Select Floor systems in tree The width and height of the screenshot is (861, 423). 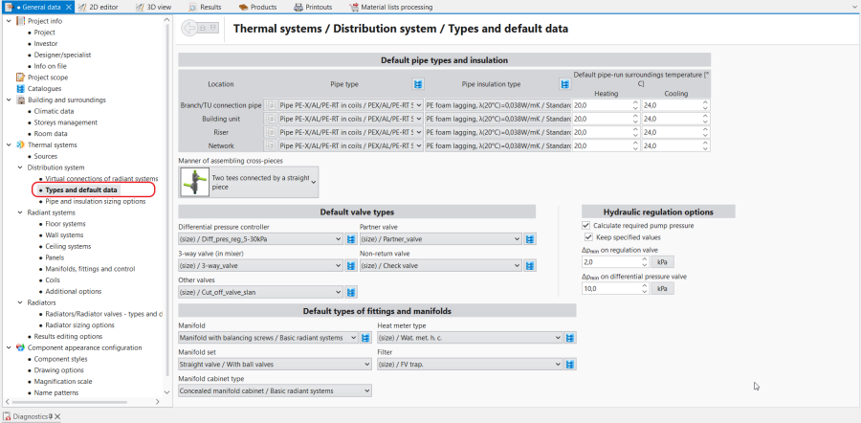65,224
